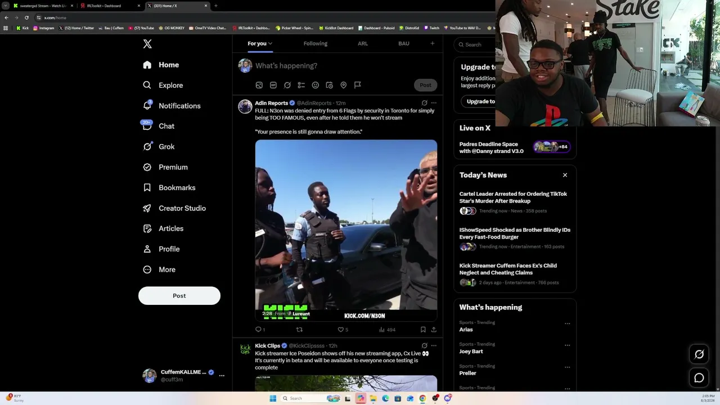720x405 pixels.
Task: Open the emoji picker in the composer
Action: click(316, 85)
